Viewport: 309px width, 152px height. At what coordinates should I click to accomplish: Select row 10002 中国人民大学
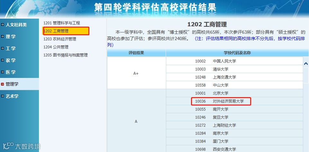234,61
